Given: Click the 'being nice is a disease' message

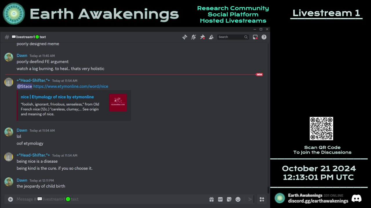Looking at the screenshot, I should click(x=37, y=161).
